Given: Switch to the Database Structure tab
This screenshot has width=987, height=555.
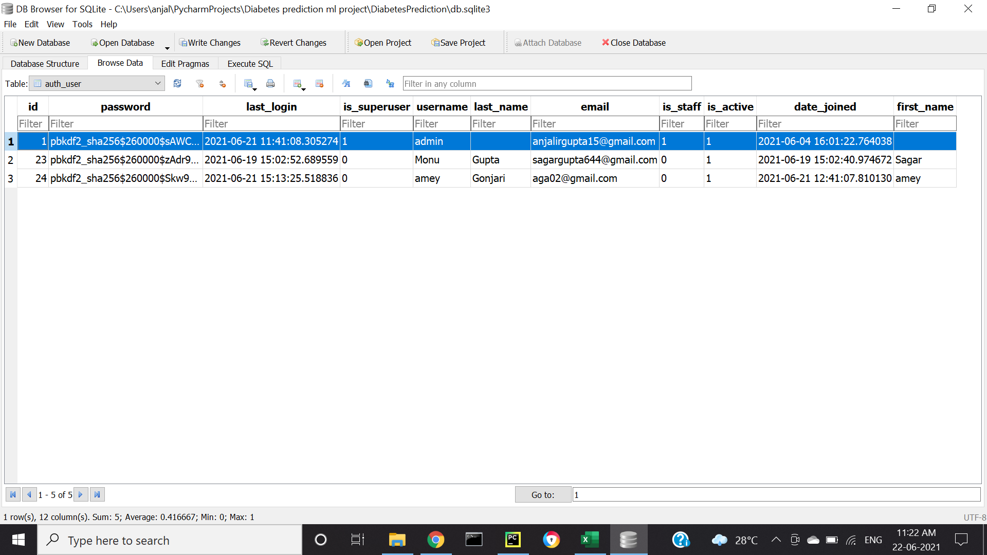Looking at the screenshot, I should [x=45, y=63].
